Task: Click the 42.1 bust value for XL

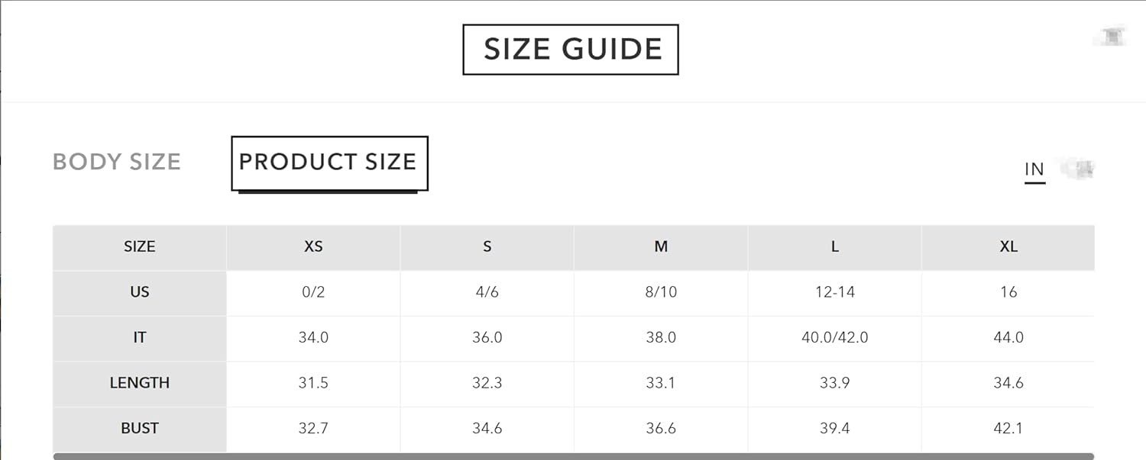Action: coord(1008,429)
